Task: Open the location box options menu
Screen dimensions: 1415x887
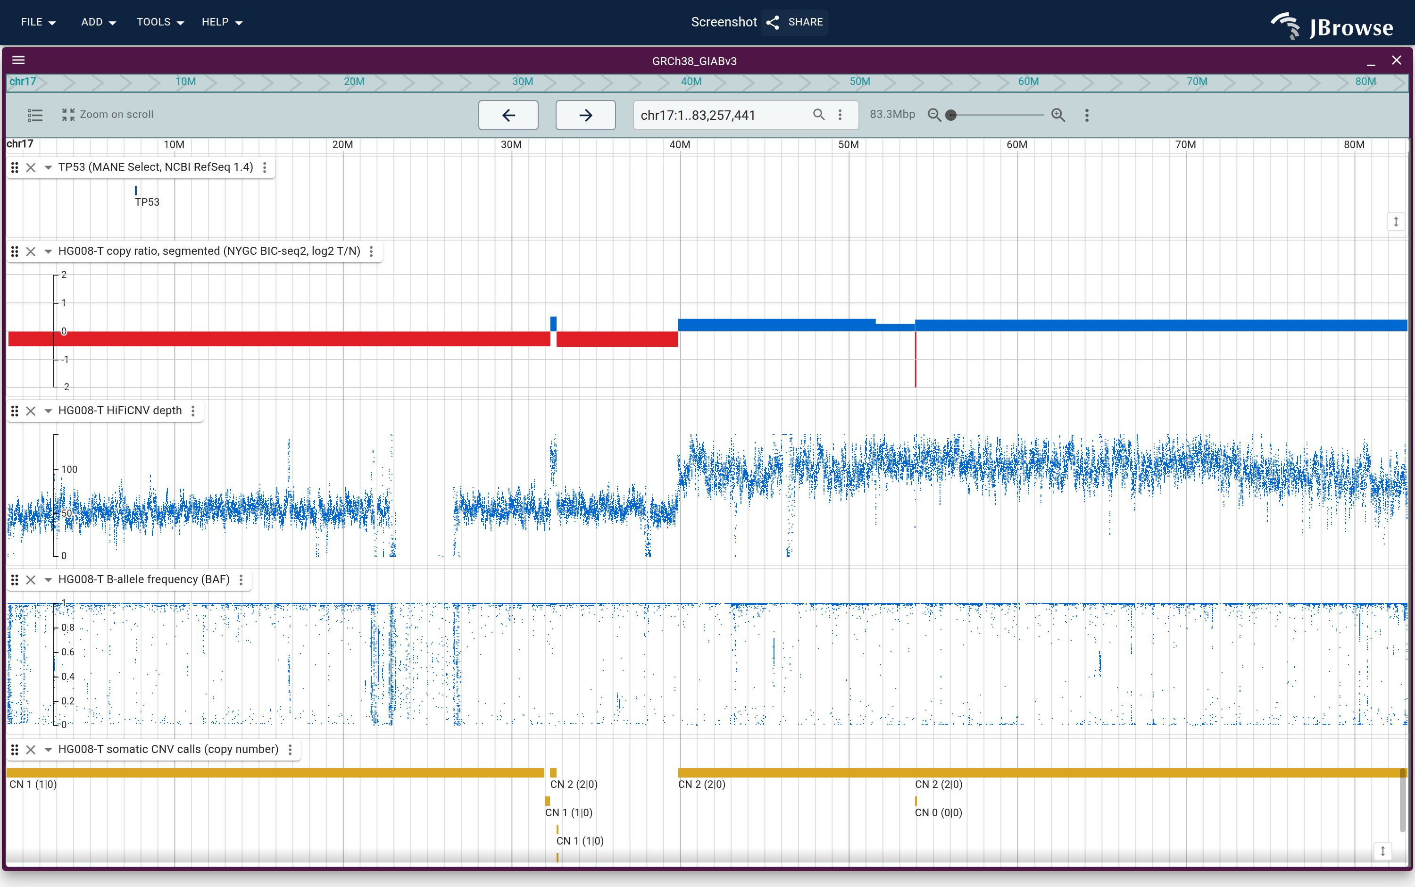Action: coord(841,115)
